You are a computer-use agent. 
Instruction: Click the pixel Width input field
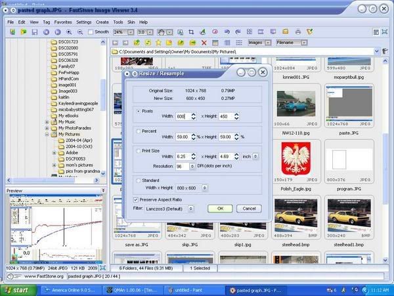click(183, 116)
